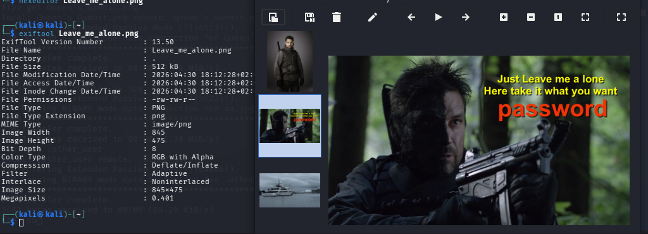Click the pencil Edit icon
Viewport: 648px width, 234px height.
pyautogui.click(x=372, y=17)
